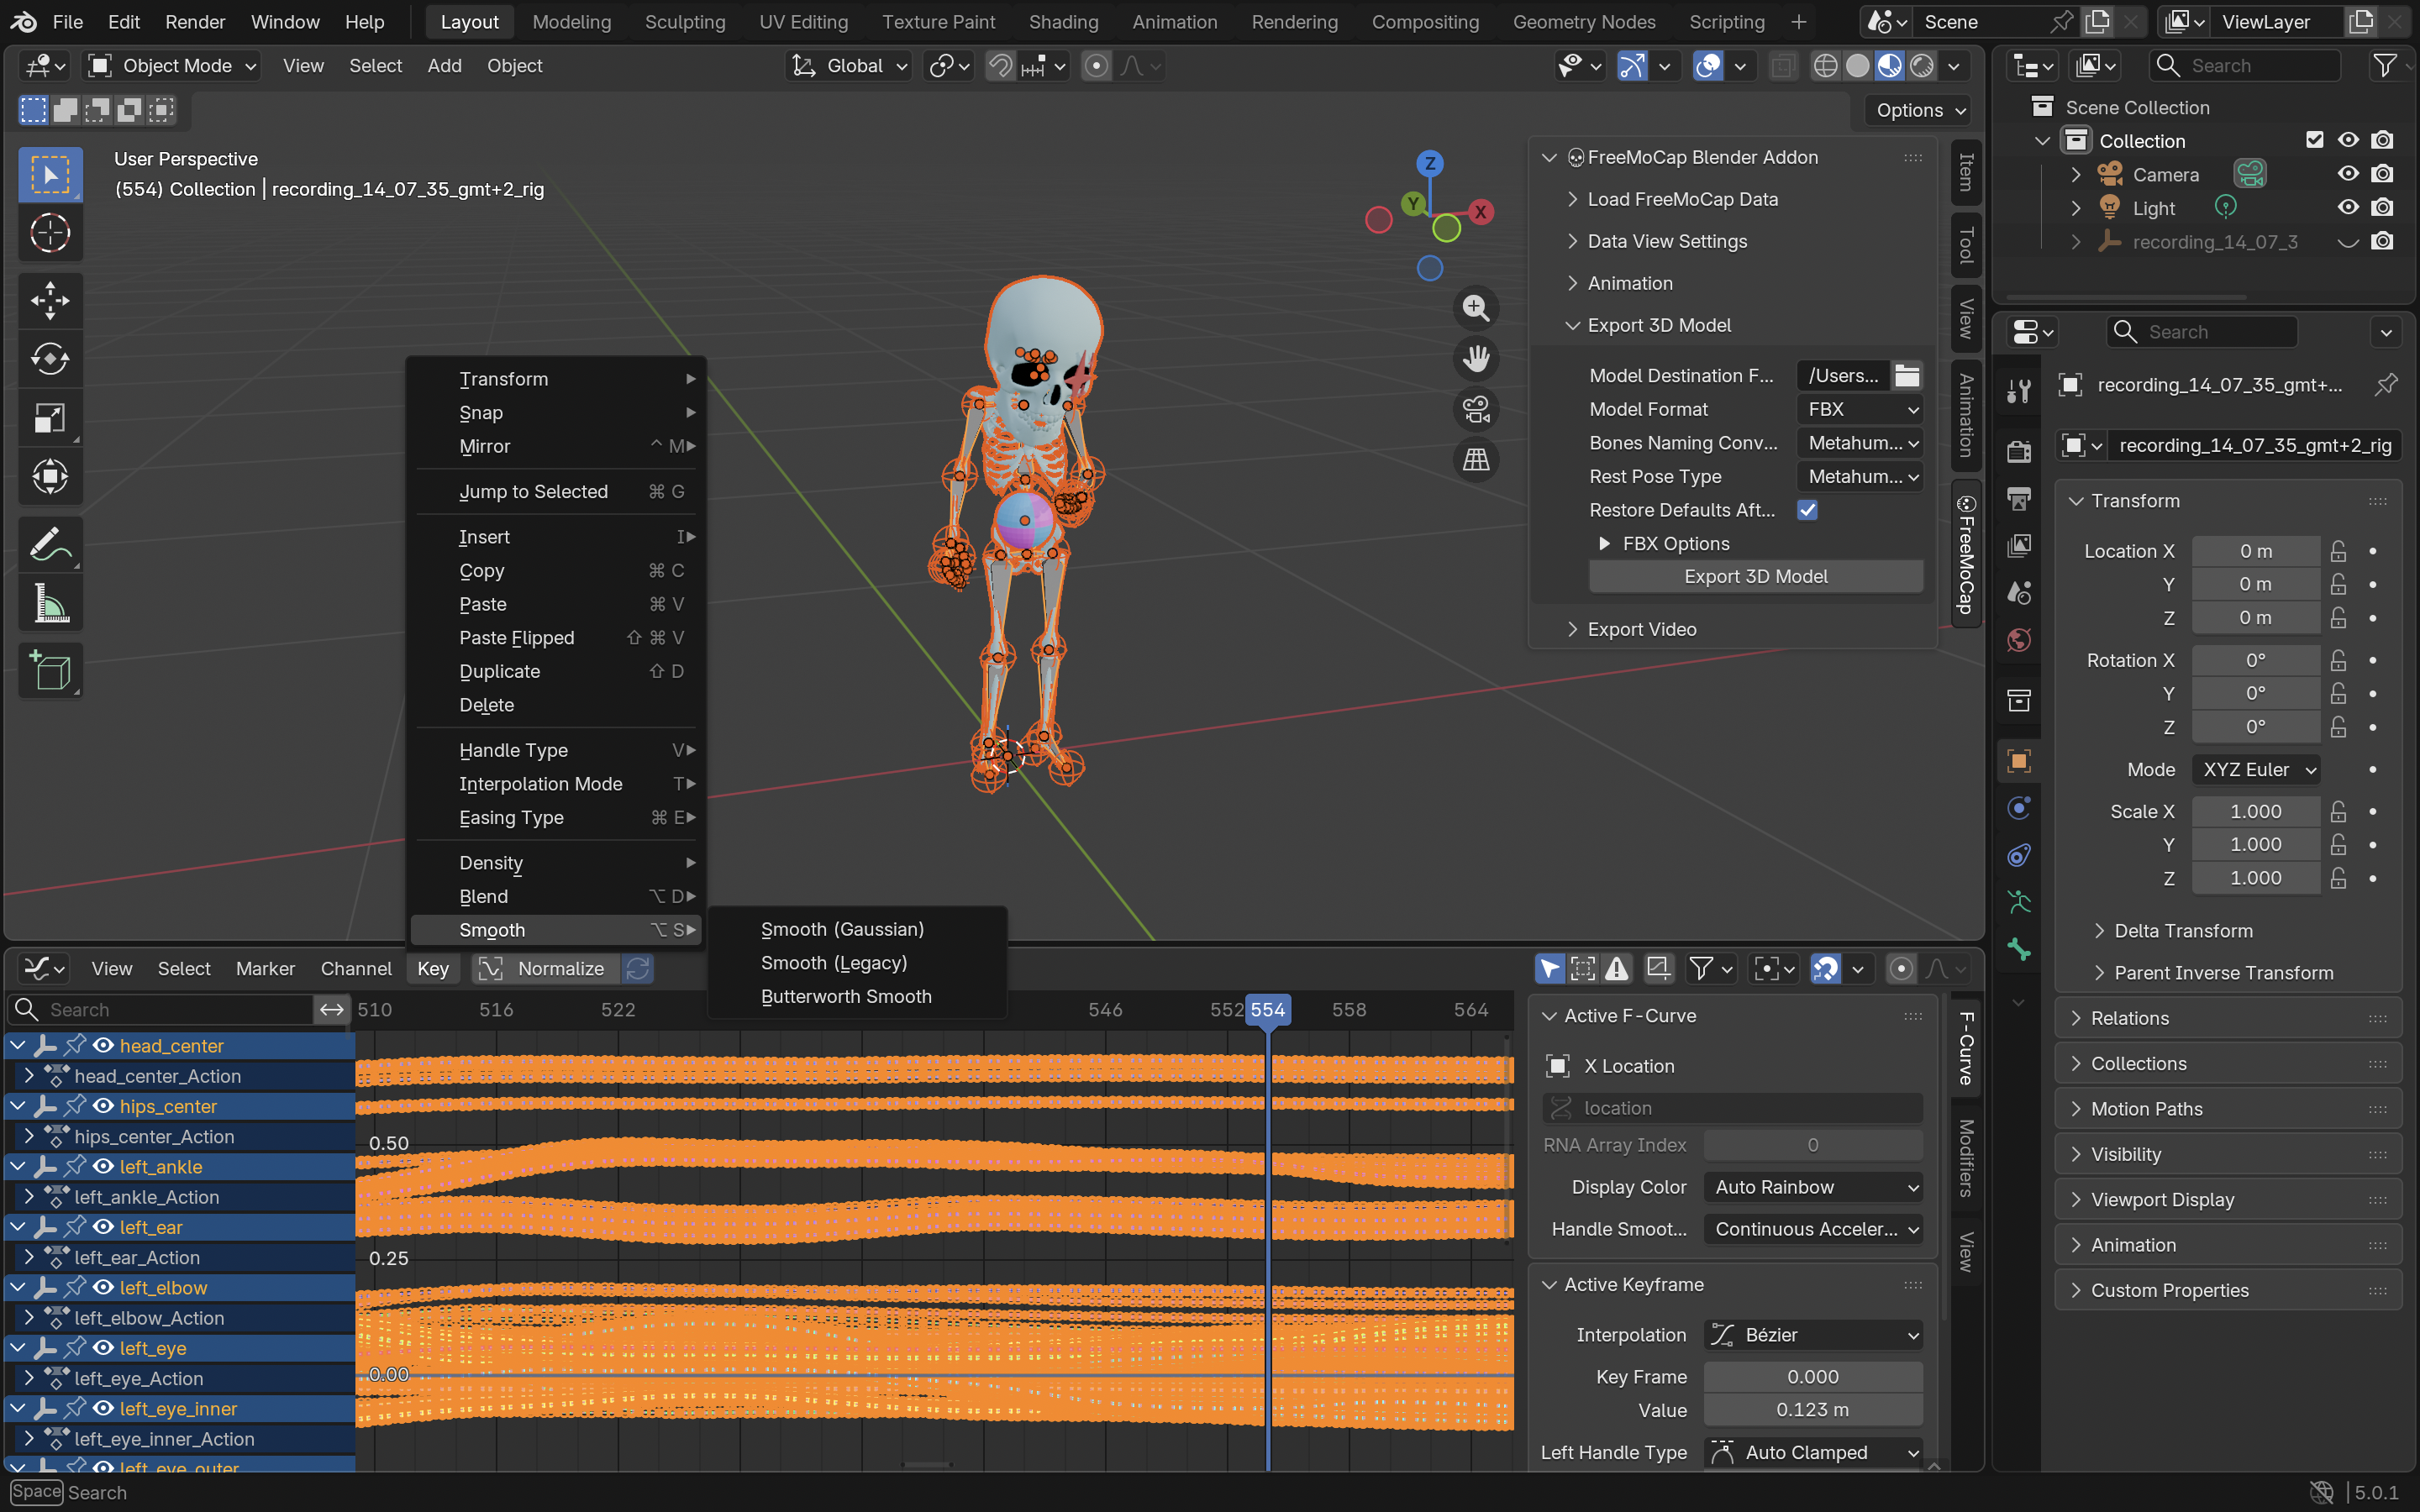Open the Output properties tab icon
The width and height of the screenshot is (2420, 1512).
point(2018,498)
